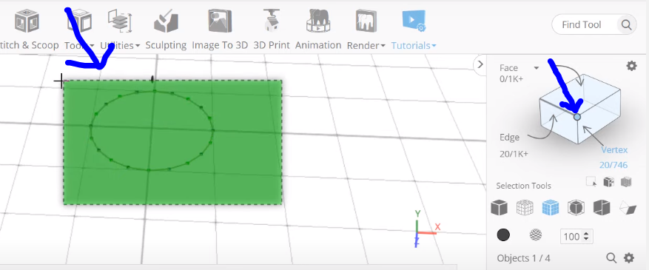Select the striped cube selection icon

(x=626, y=182)
